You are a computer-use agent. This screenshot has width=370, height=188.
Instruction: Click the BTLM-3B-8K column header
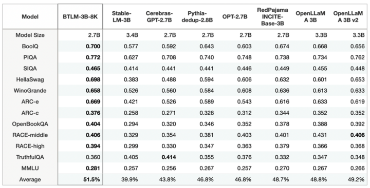(x=80, y=17)
